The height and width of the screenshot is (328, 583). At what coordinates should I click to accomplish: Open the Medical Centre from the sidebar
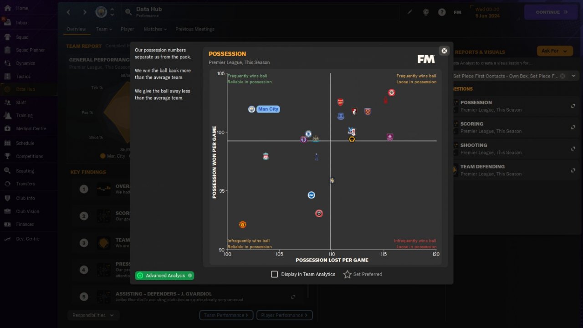click(x=31, y=129)
